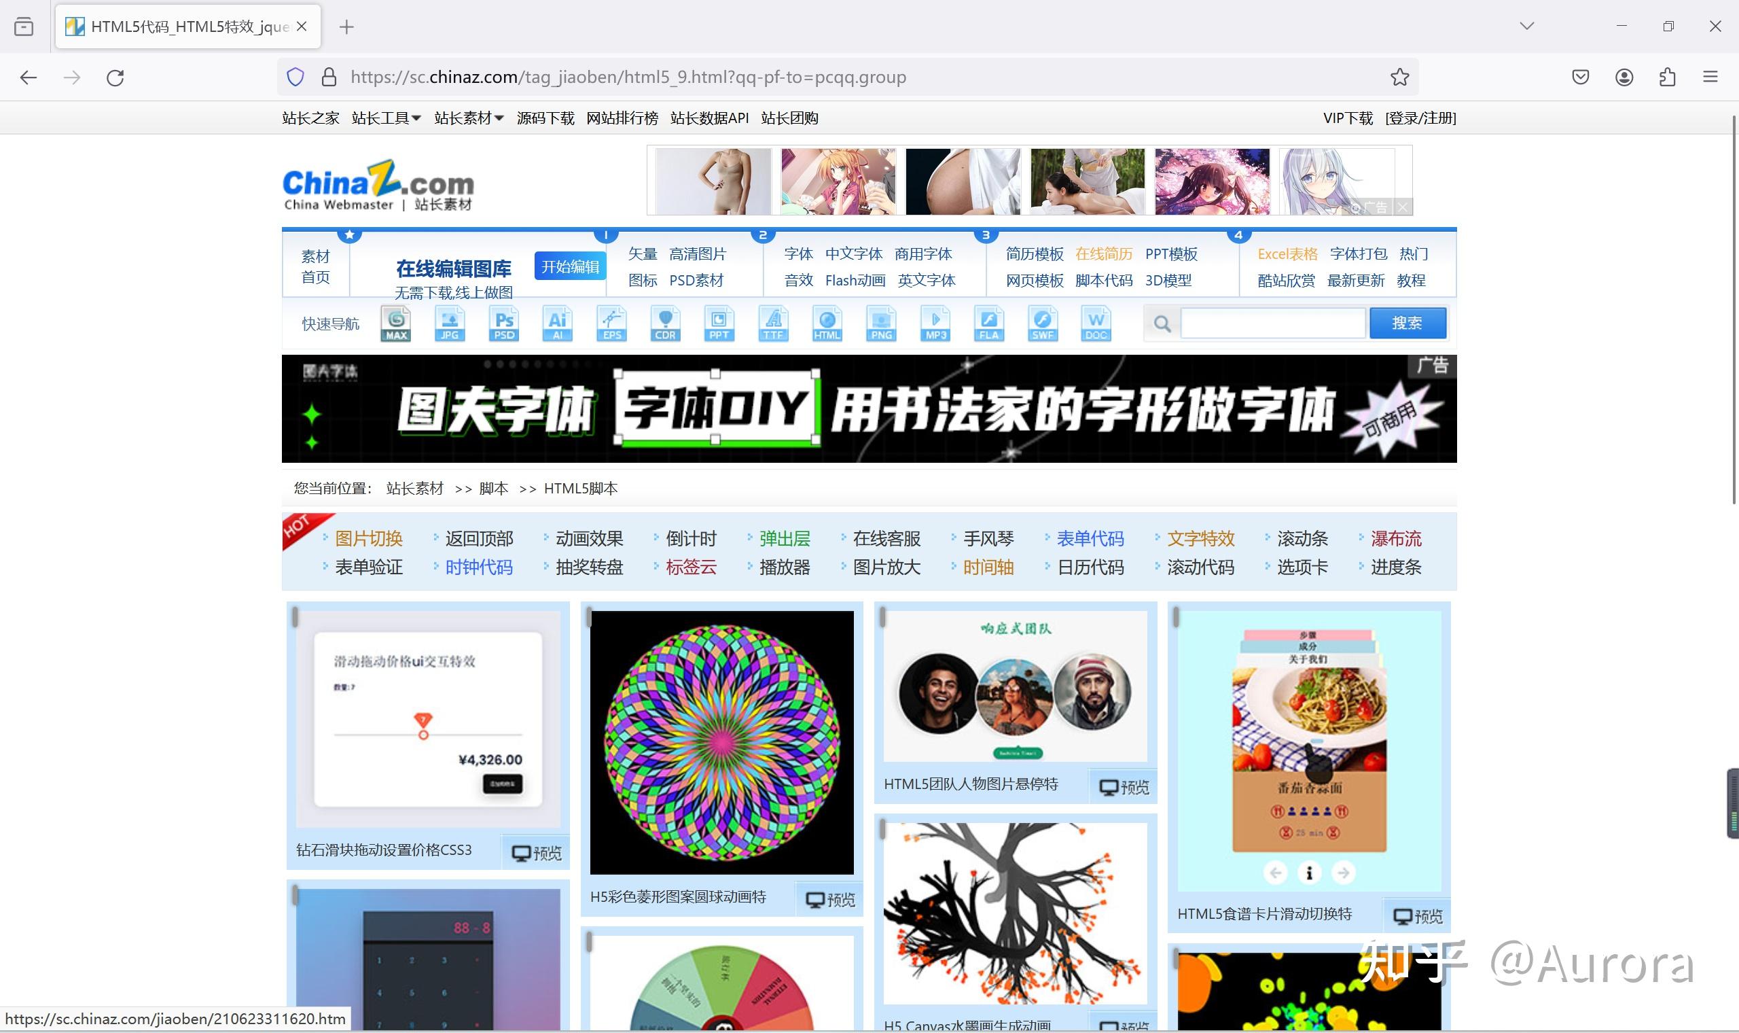The image size is (1739, 1033).
Task: Click the 开始编辑 button
Action: point(570,266)
